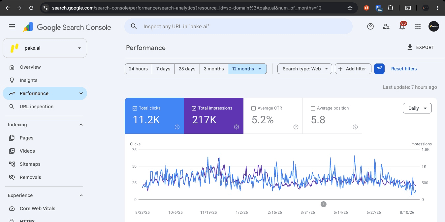The width and height of the screenshot is (445, 222).
Task: Select the 7 days range tab
Action: (163, 69)
